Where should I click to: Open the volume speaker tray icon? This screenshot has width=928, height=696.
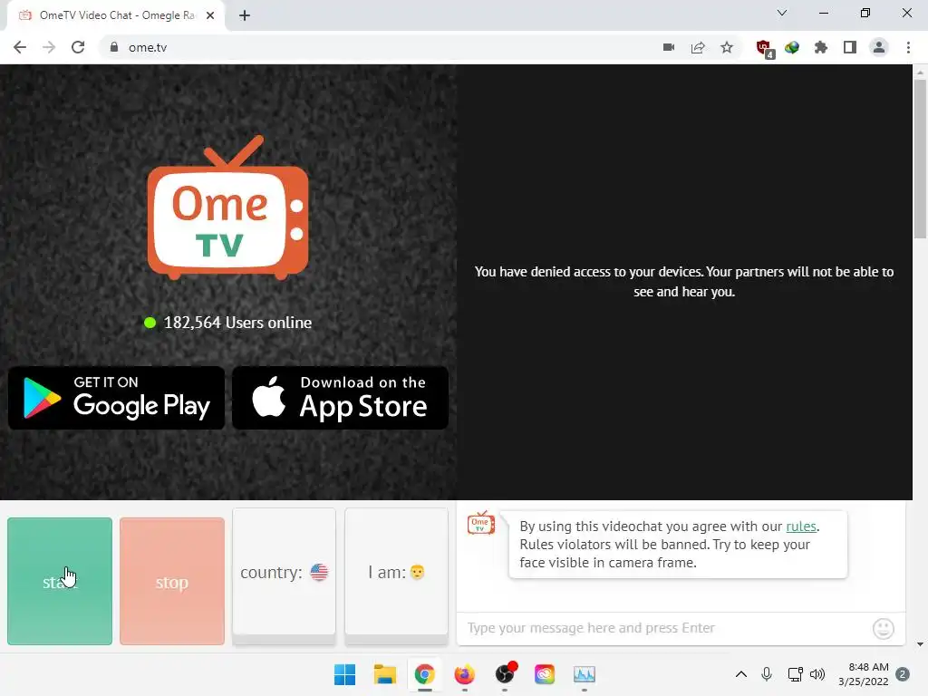[x=817, y=674]
